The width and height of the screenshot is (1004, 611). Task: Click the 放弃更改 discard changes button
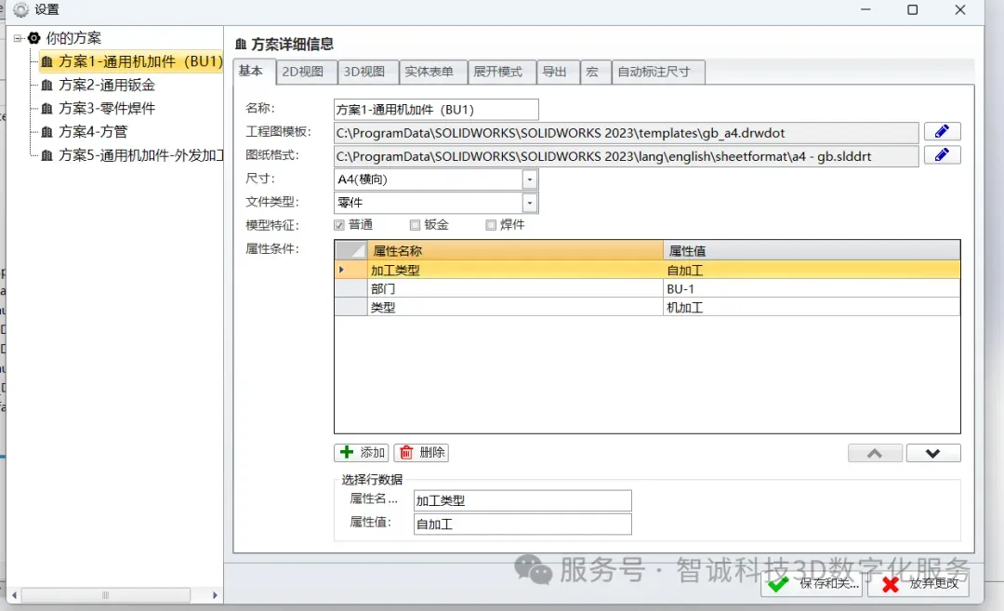[x=925, y=583]
